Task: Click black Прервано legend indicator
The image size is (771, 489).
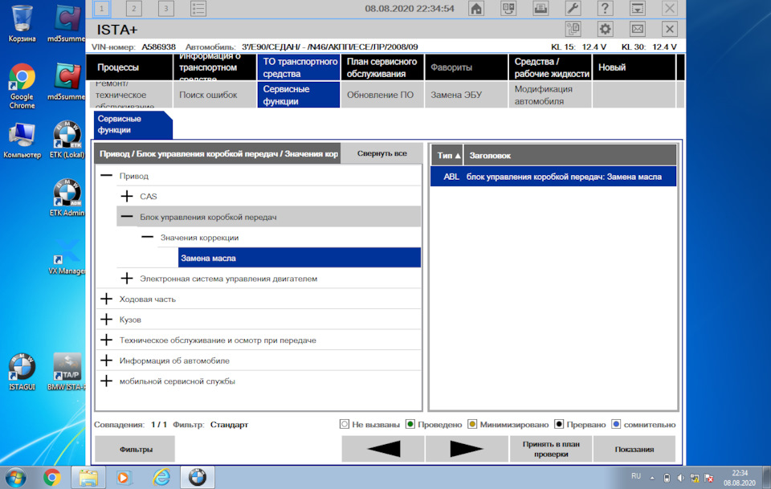Action: point(559,424)
